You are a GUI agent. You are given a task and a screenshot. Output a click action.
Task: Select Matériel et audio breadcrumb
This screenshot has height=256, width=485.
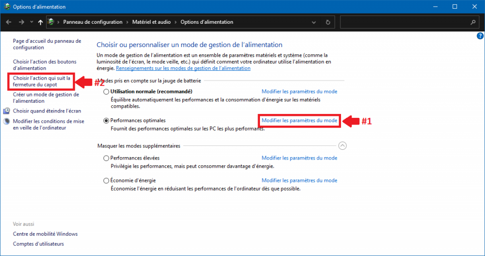coord(151,22)
